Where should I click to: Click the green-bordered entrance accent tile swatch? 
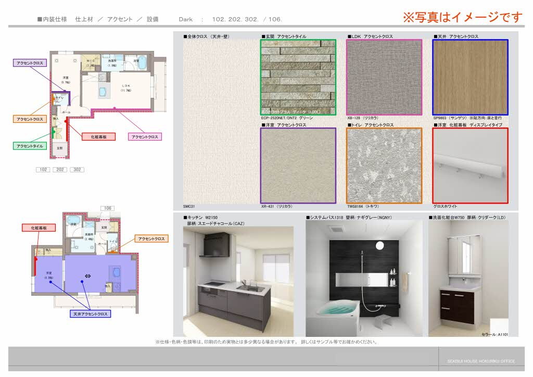point(298,77)
